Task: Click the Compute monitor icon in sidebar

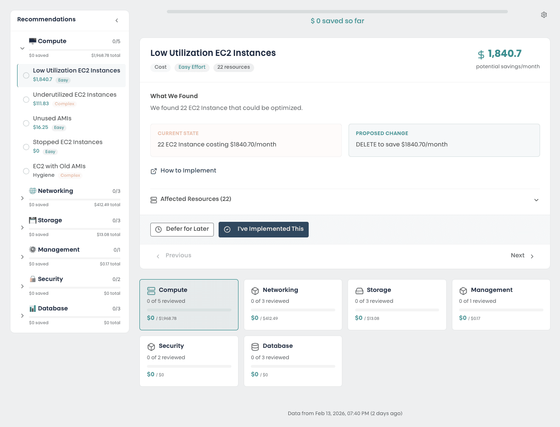Action: pos(32,41)
